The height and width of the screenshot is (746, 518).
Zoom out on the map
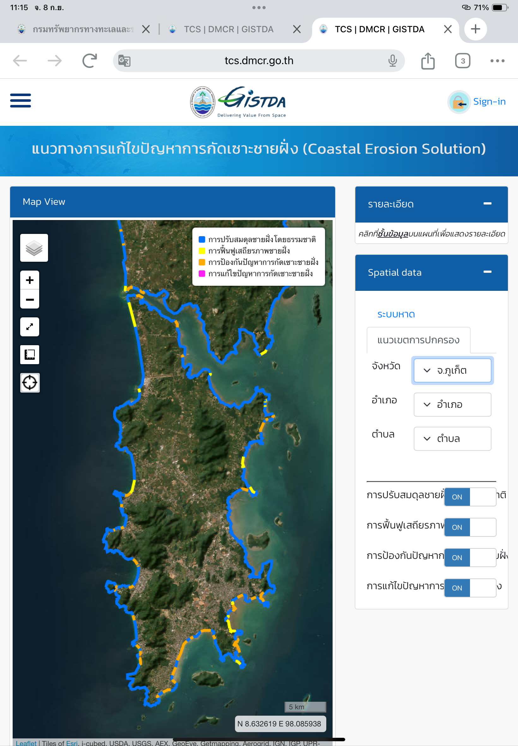[30, 299]
